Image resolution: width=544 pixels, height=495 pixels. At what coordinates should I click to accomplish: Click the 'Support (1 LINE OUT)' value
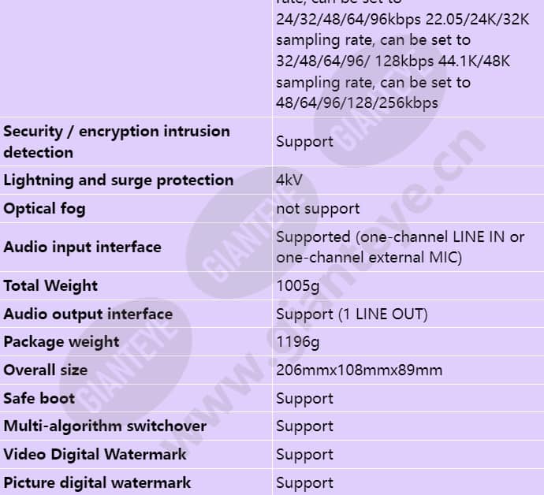(x=352, y=314)
